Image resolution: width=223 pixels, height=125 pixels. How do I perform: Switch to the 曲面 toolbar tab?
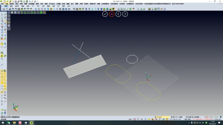point(28,6)
